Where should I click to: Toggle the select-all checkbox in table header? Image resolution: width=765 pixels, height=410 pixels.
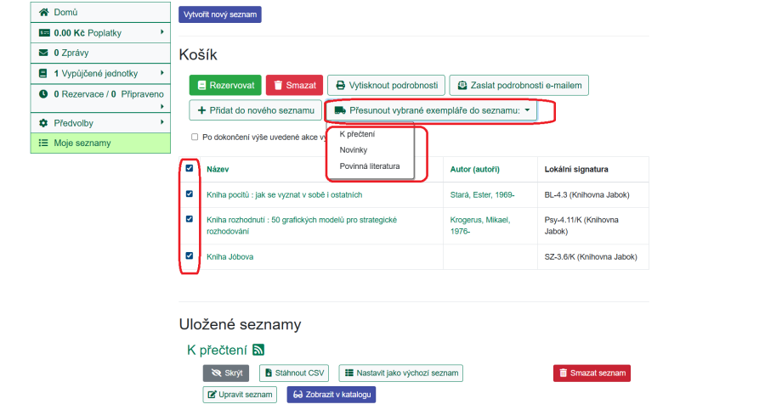[x=190, y=168]
